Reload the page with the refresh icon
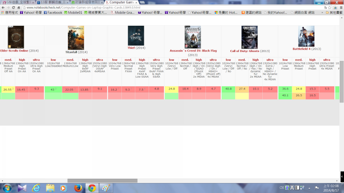 [13, 8]
